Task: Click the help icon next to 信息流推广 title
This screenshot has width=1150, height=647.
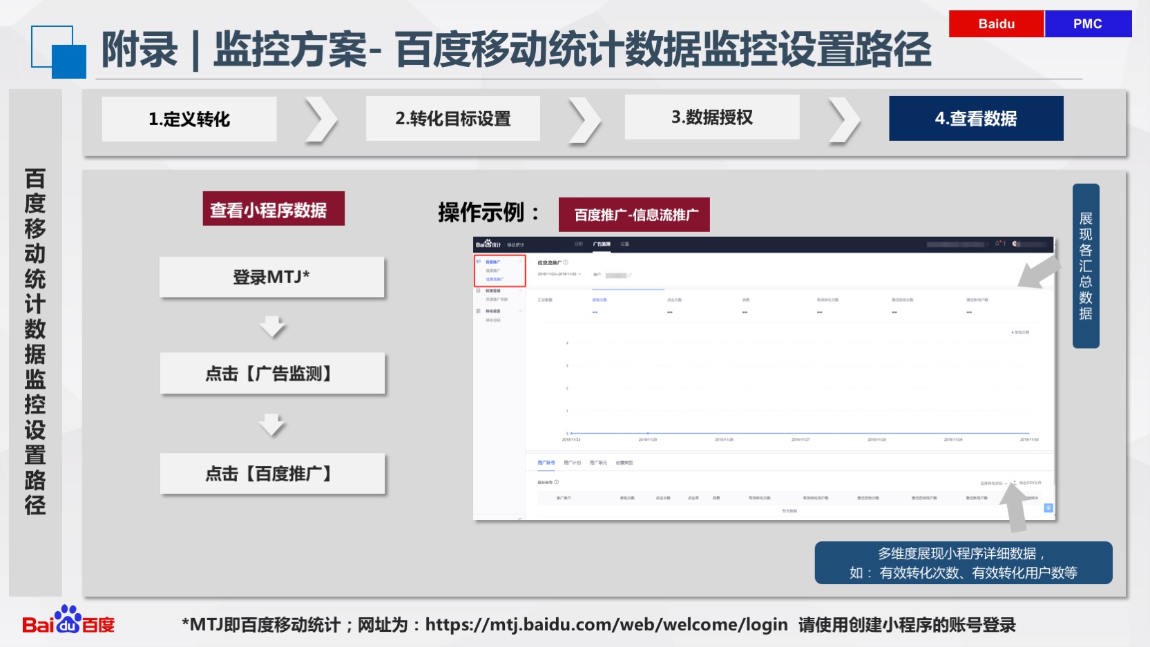Action: point(566,262)
